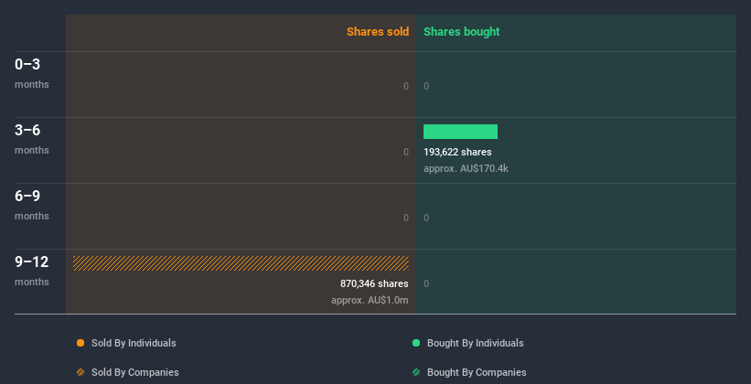Viewport: 751px width, 384px height.
Task: Click the 'approx. AU$1.0m' text
Action: tap(370, 301)
